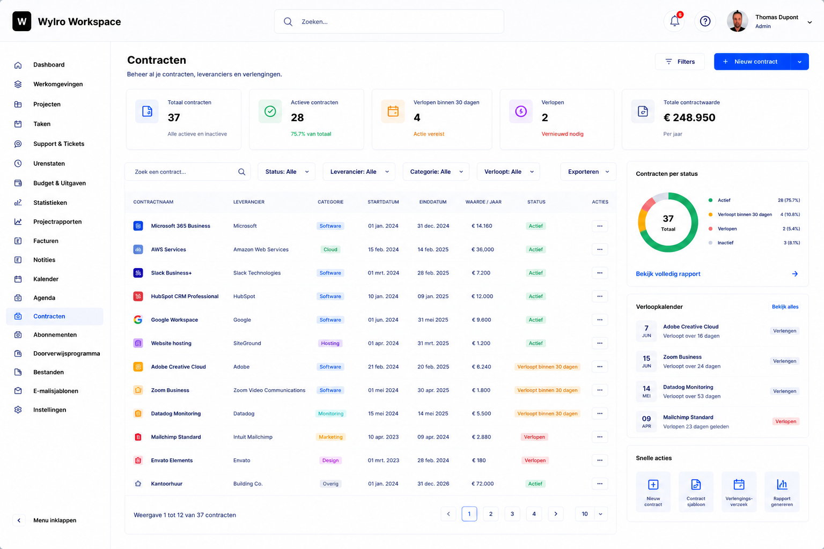Open the Contract sjabloon quick action
This screenshot has height=549, width=824.
[x=696, y=492]
